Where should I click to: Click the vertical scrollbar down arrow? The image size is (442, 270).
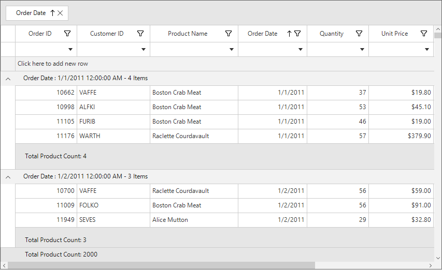[438, 258]
